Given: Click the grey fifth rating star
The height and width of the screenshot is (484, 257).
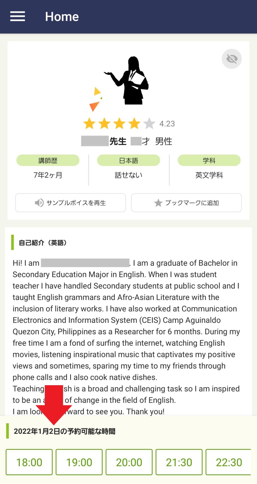Looking at the screenshot, I should pyautogui.click(x=149, y=123).
